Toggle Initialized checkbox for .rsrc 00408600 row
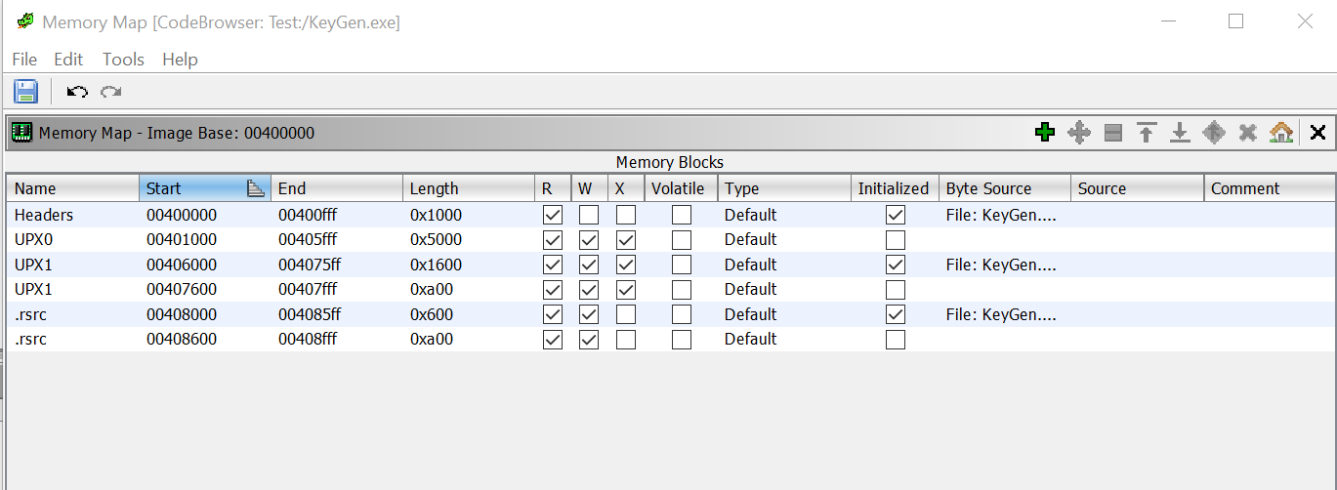Viewport: 1337px width, 490px height. coord(895,339)
